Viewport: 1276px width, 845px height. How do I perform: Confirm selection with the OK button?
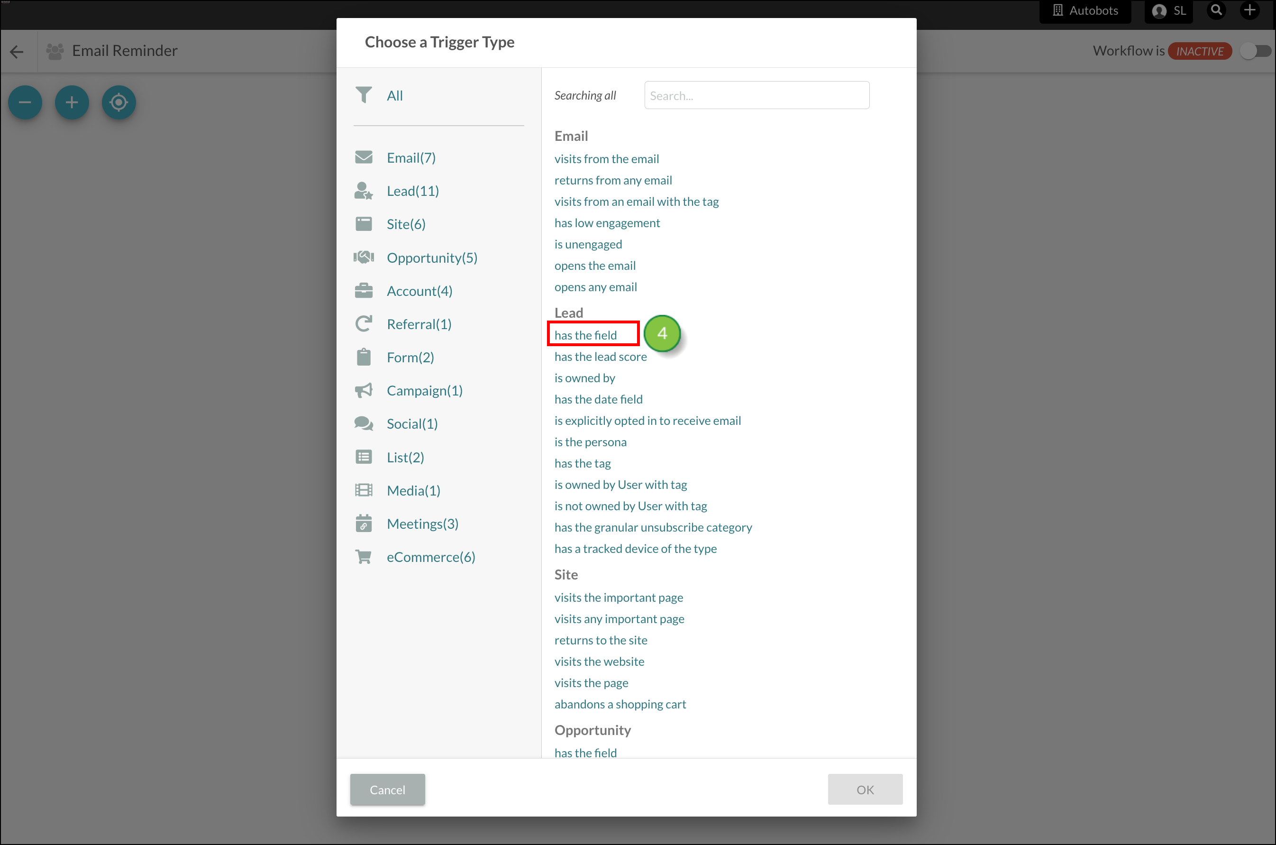(x=865, y=789)
